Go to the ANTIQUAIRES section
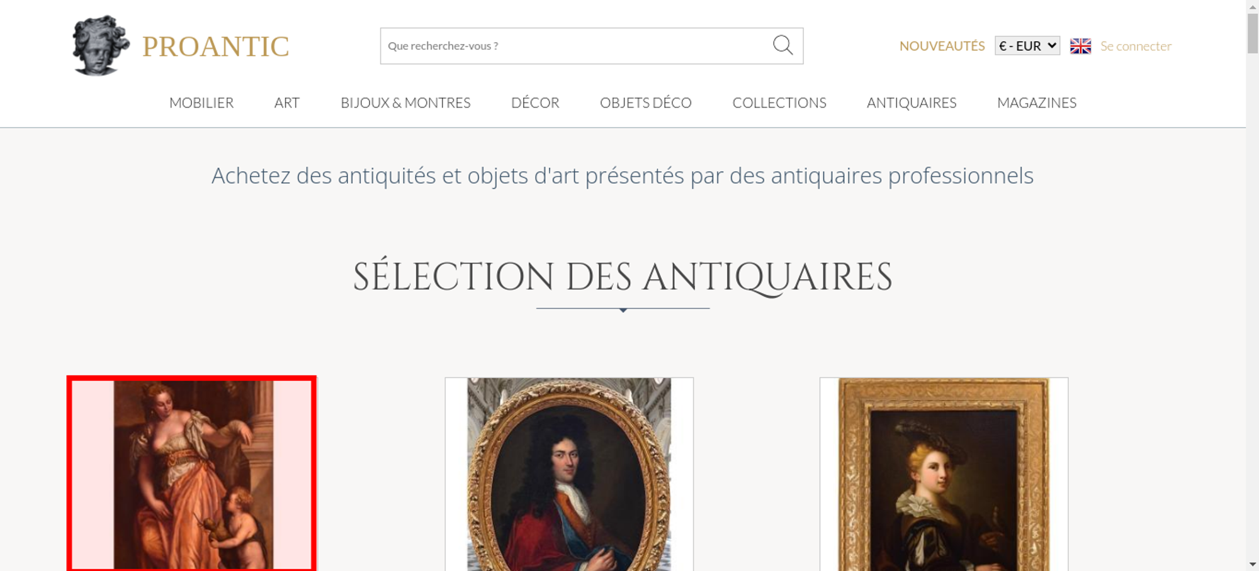 [912, 103]
